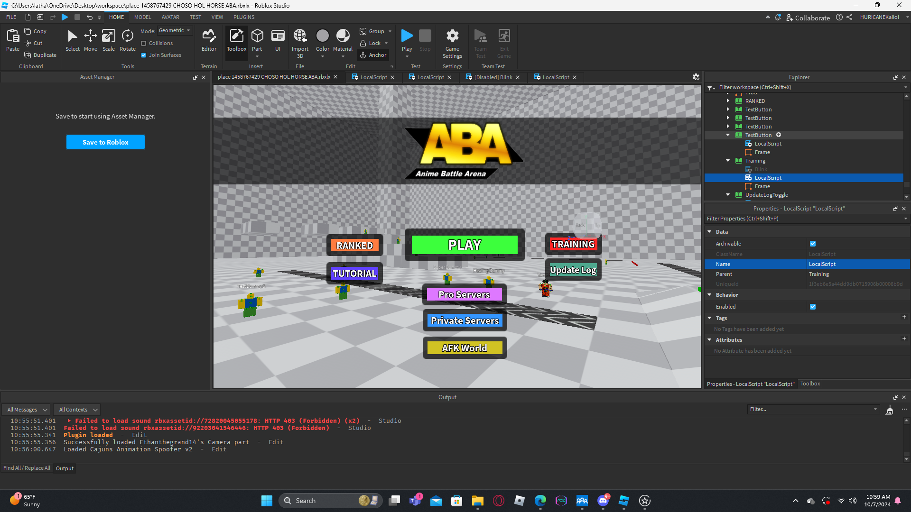Click the Collaborate button
The image size is (911, 512).
808,18
